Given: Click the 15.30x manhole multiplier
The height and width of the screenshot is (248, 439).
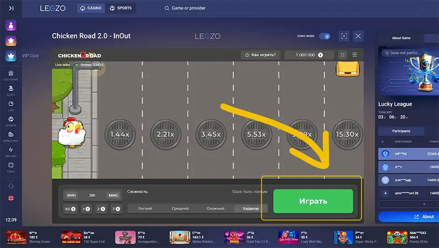Looking at the screenshot, I should 347,135.
